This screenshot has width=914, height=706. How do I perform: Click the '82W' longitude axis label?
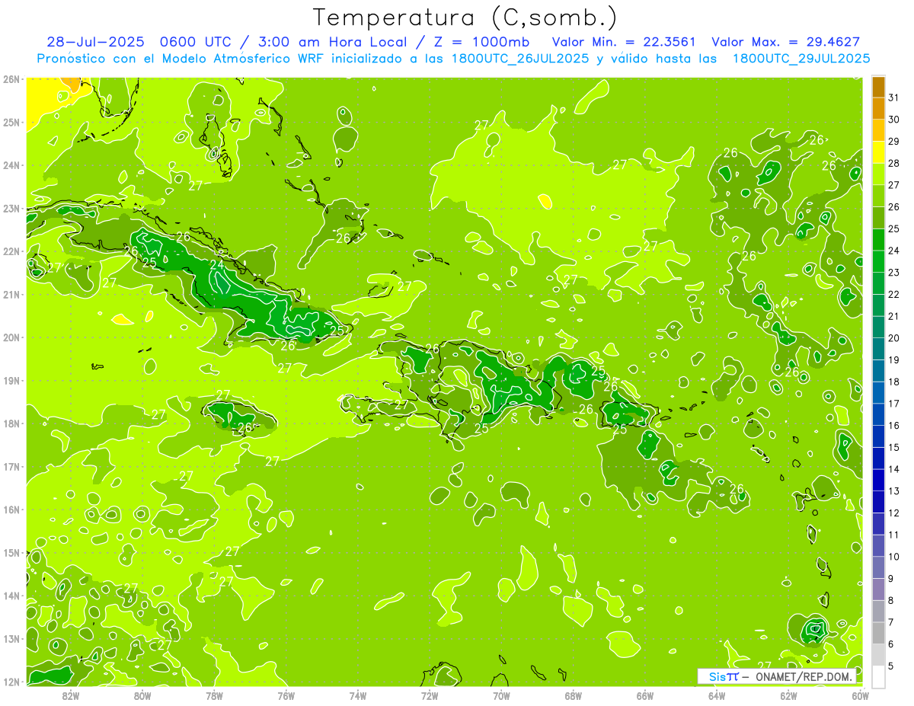(70, 695)
